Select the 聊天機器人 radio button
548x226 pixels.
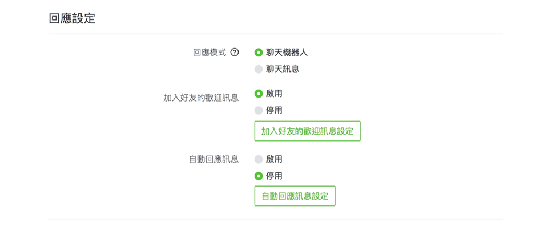[258, 53]
